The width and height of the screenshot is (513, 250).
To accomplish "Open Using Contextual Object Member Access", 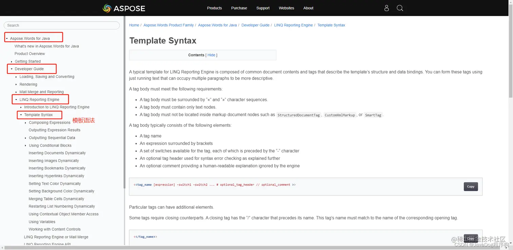I will pos(63,214).
